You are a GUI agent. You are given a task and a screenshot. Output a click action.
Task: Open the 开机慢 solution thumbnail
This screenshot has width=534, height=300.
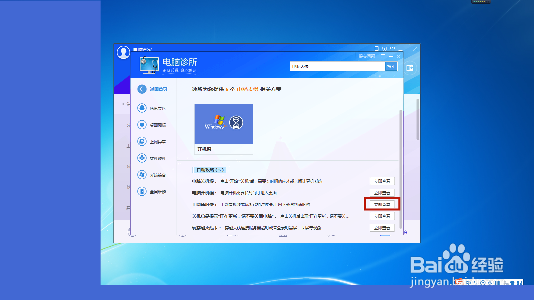[224, 124]
